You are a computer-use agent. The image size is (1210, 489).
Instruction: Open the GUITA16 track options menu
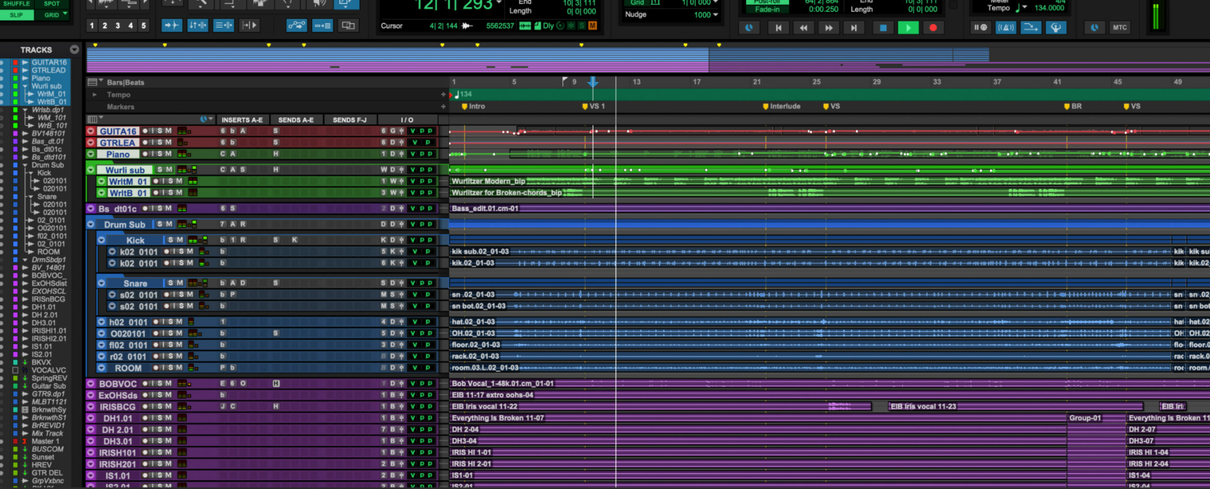pos(91,131)
